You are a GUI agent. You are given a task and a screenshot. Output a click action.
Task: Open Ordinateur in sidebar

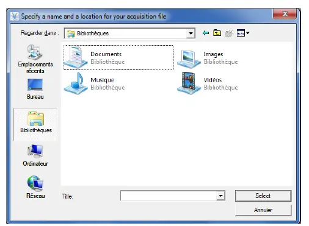pos(35,155)
